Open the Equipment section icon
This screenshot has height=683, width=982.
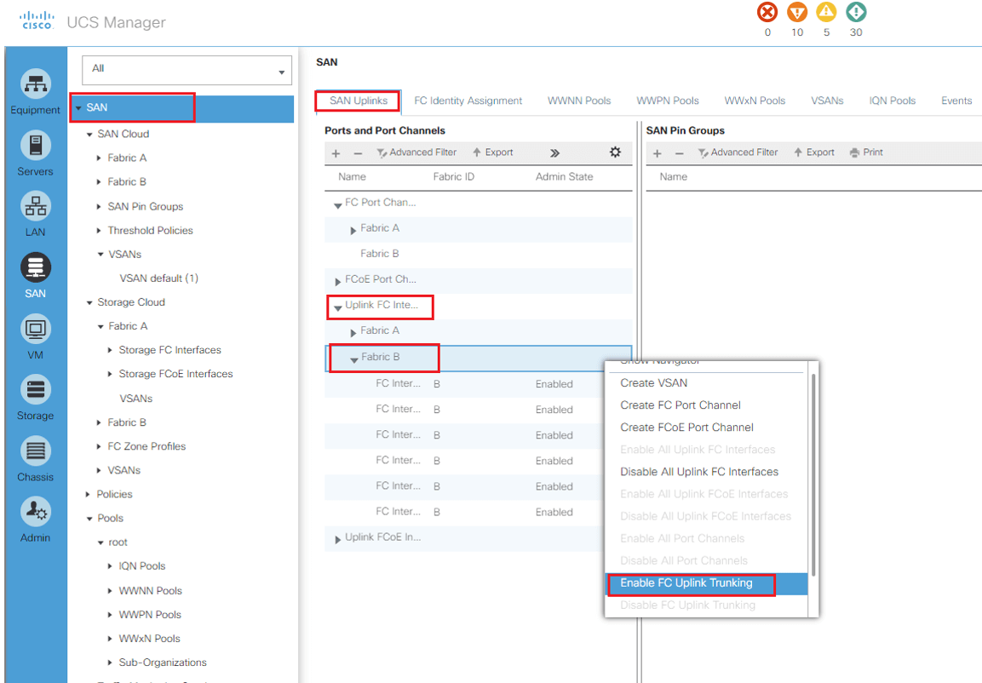tap(36, 84)
